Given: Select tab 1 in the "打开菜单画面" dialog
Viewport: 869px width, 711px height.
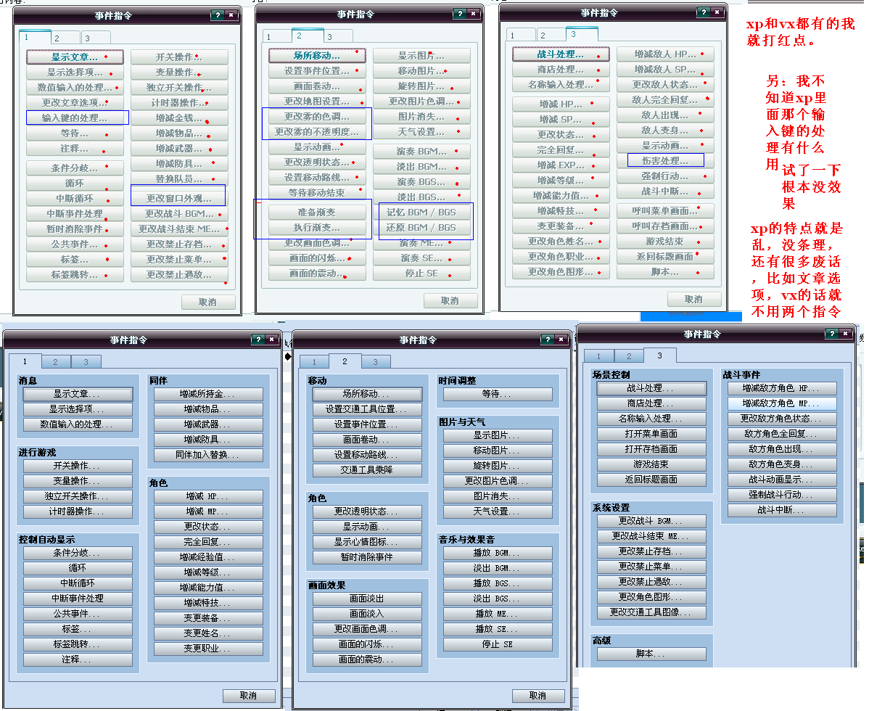Looking at the screenshot, I should [x=598, y=355].
